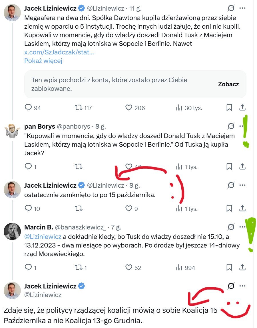Open the x.com/SzJadczak link
257x328 pixels.
coord(59,52)
